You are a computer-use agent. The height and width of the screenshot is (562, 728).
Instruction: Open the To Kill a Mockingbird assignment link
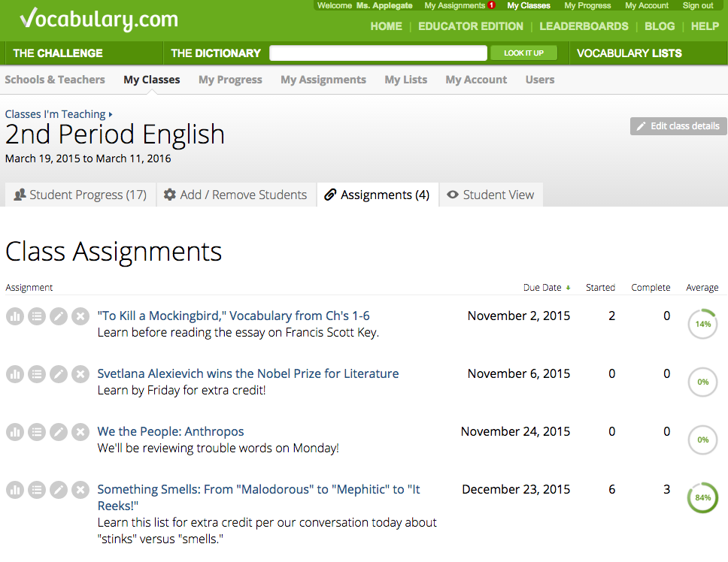click(233, 316)
